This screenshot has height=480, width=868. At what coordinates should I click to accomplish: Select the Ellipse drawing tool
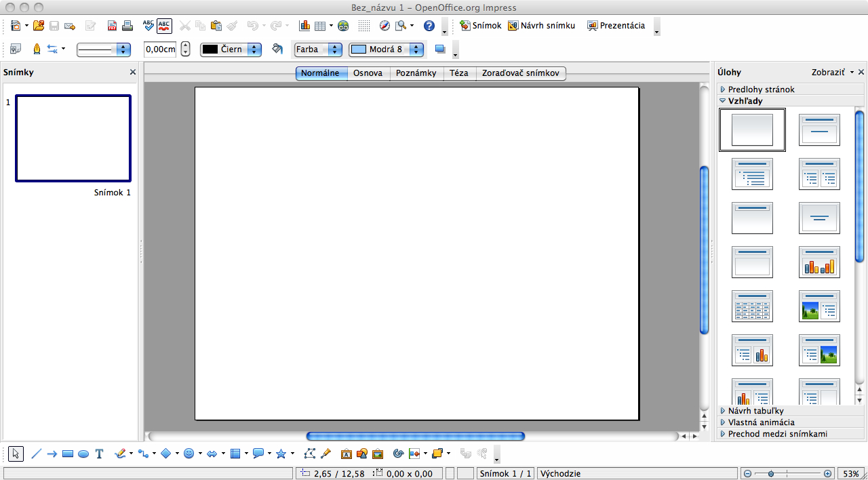[83, 454]
